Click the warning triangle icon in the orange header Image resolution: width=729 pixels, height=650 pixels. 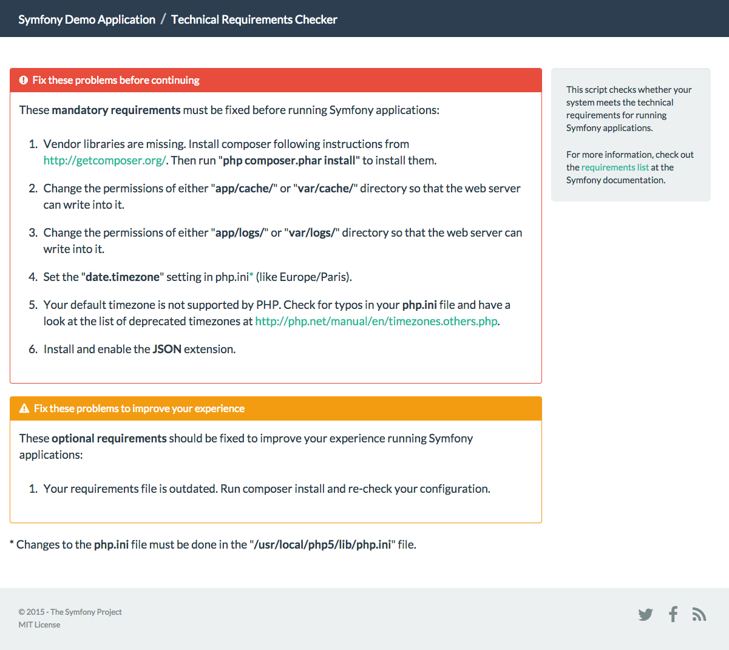[24, 408]
